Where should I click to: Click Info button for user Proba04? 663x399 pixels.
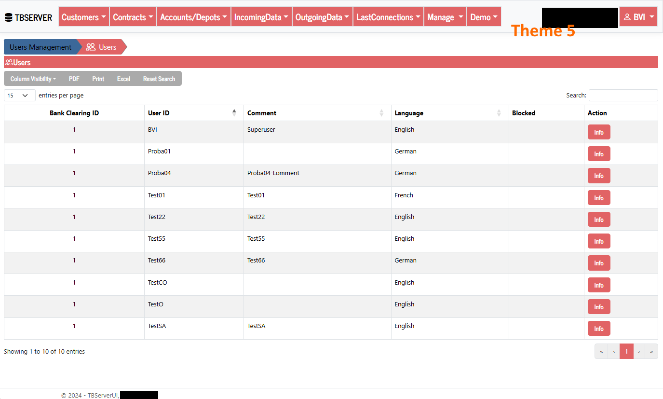(599, 176)
